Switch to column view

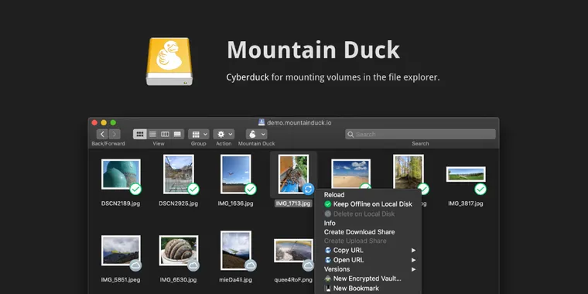[x=165, y=135]
